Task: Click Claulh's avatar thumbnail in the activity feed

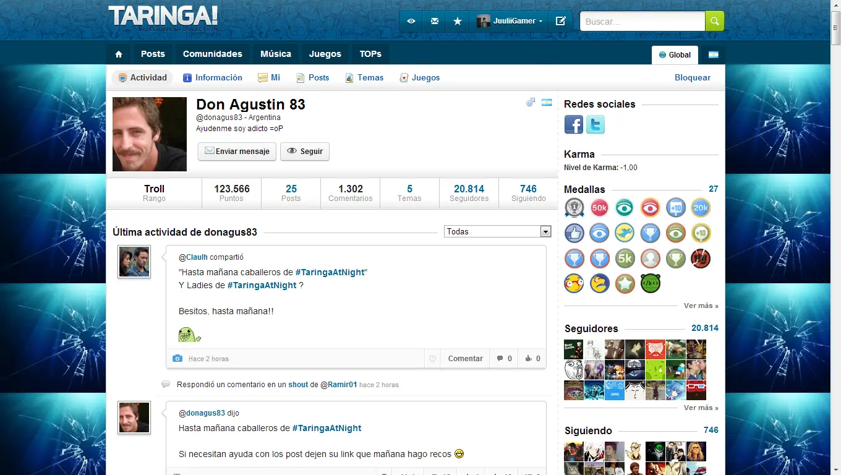Action: 134,261
